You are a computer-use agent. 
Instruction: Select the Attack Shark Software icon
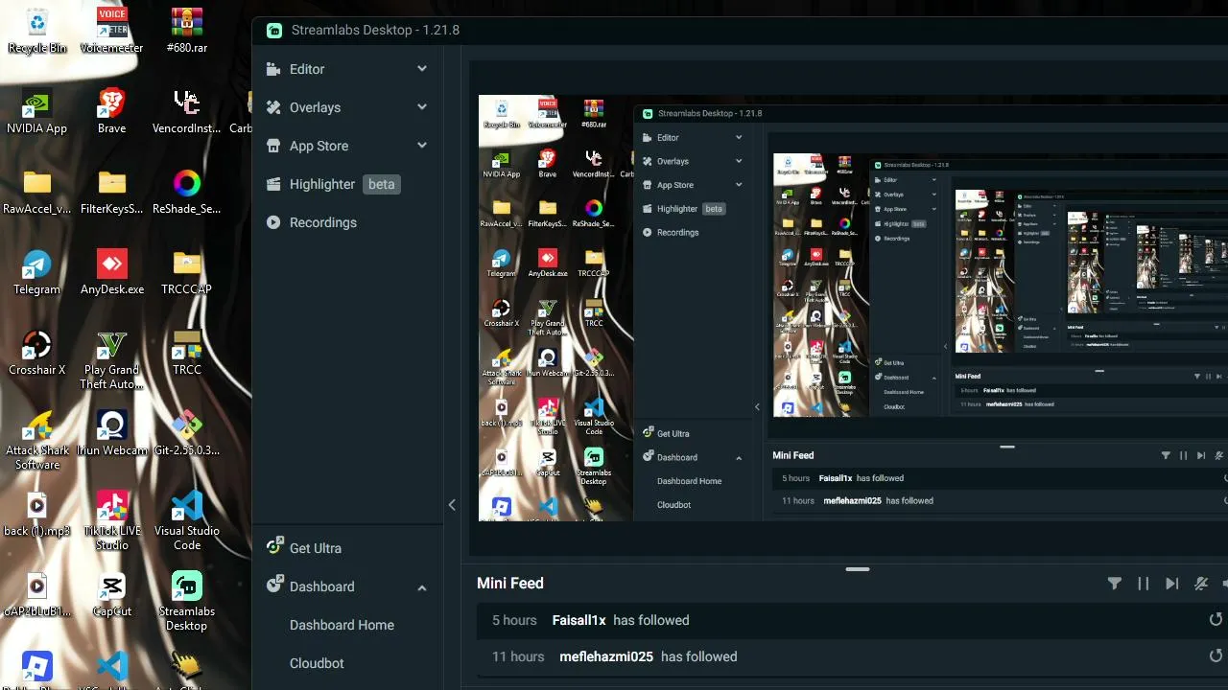click(37, 441)
